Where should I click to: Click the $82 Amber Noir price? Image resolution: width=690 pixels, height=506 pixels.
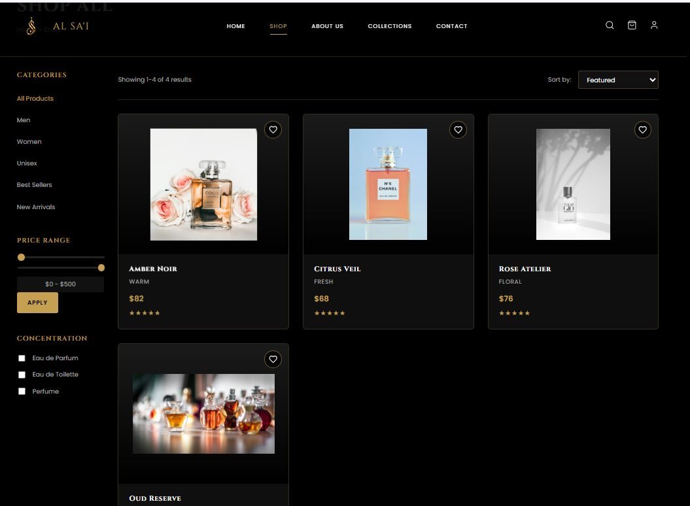coord(137,298)
